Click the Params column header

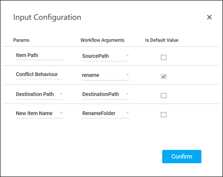pos(21,40)
